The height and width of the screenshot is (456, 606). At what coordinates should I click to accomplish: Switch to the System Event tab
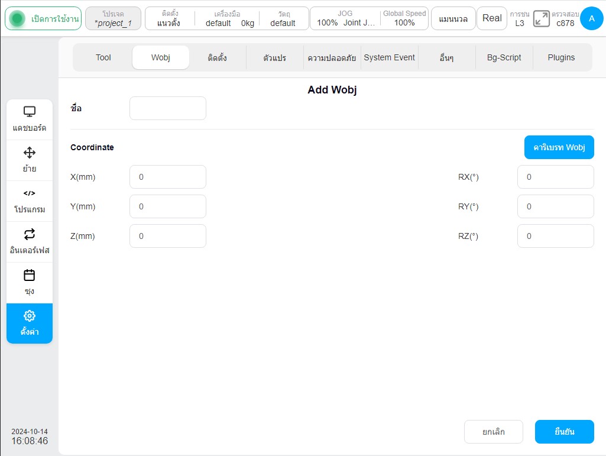coord(389,57)
